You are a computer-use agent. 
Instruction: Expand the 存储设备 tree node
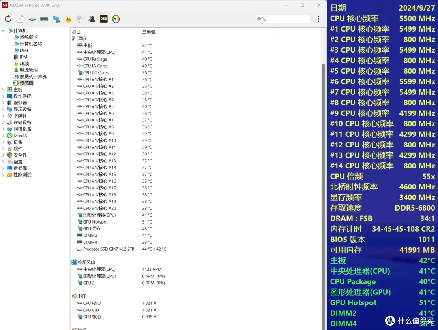point(3,122)
